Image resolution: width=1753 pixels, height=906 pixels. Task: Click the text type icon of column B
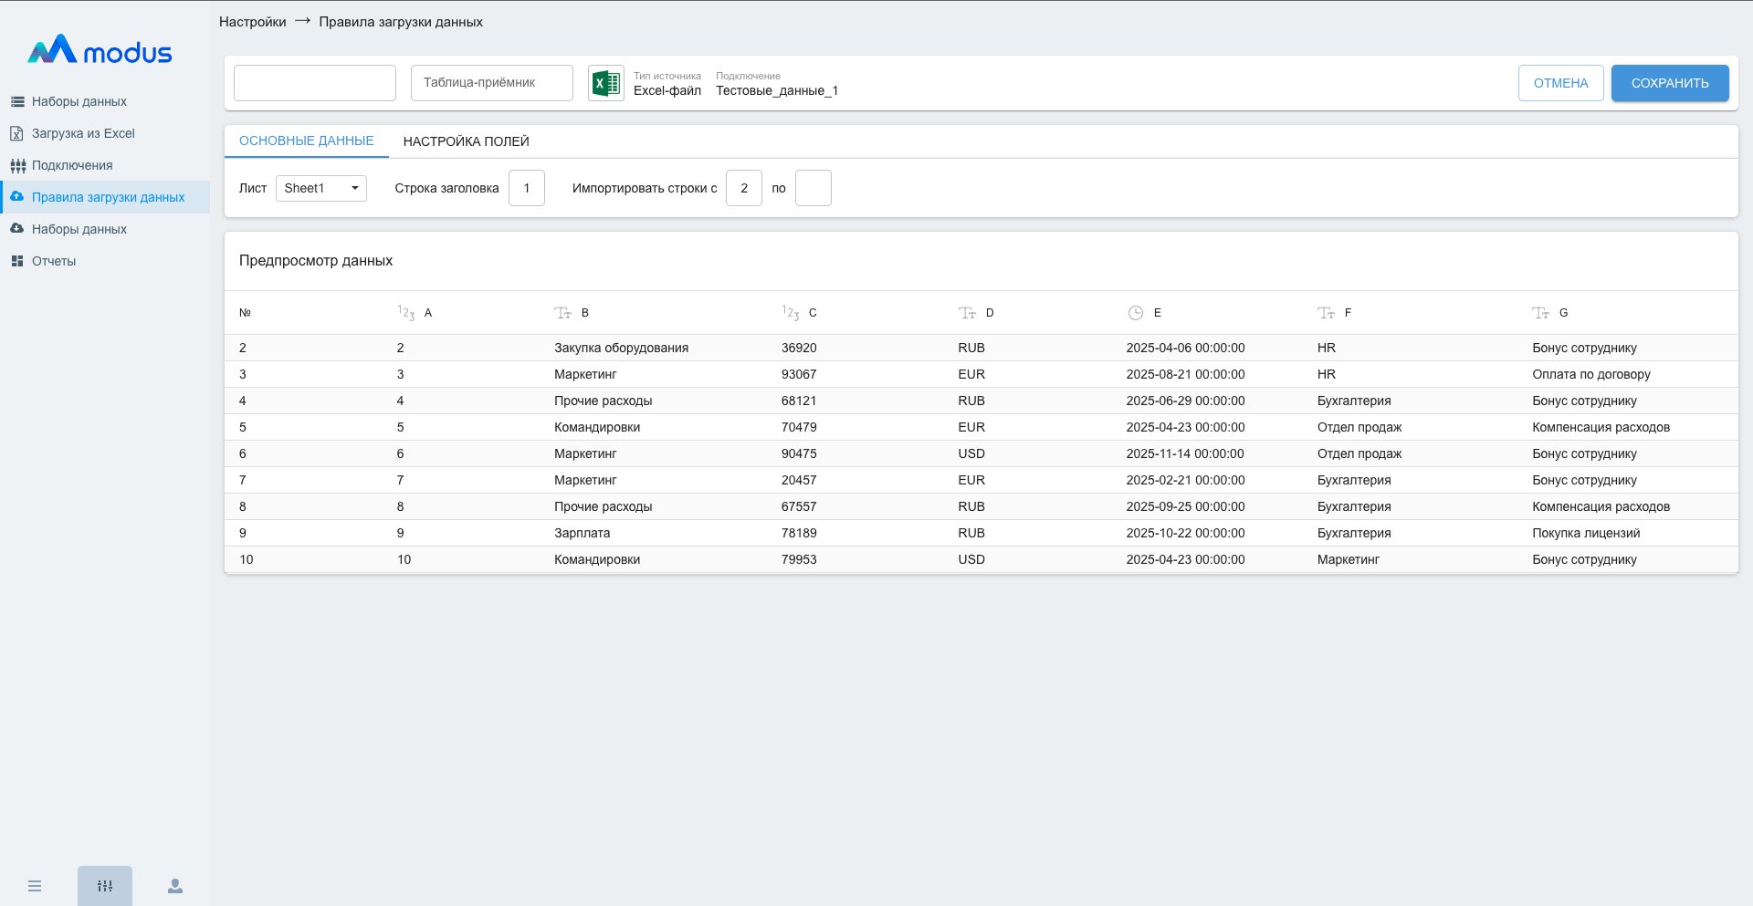[562, 313]
